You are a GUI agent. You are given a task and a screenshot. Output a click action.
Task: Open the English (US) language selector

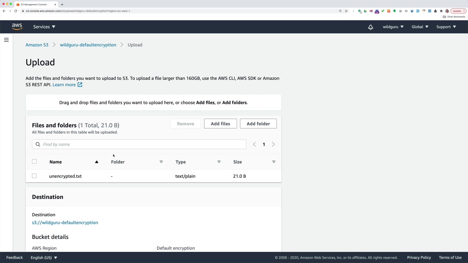[44, 258]
